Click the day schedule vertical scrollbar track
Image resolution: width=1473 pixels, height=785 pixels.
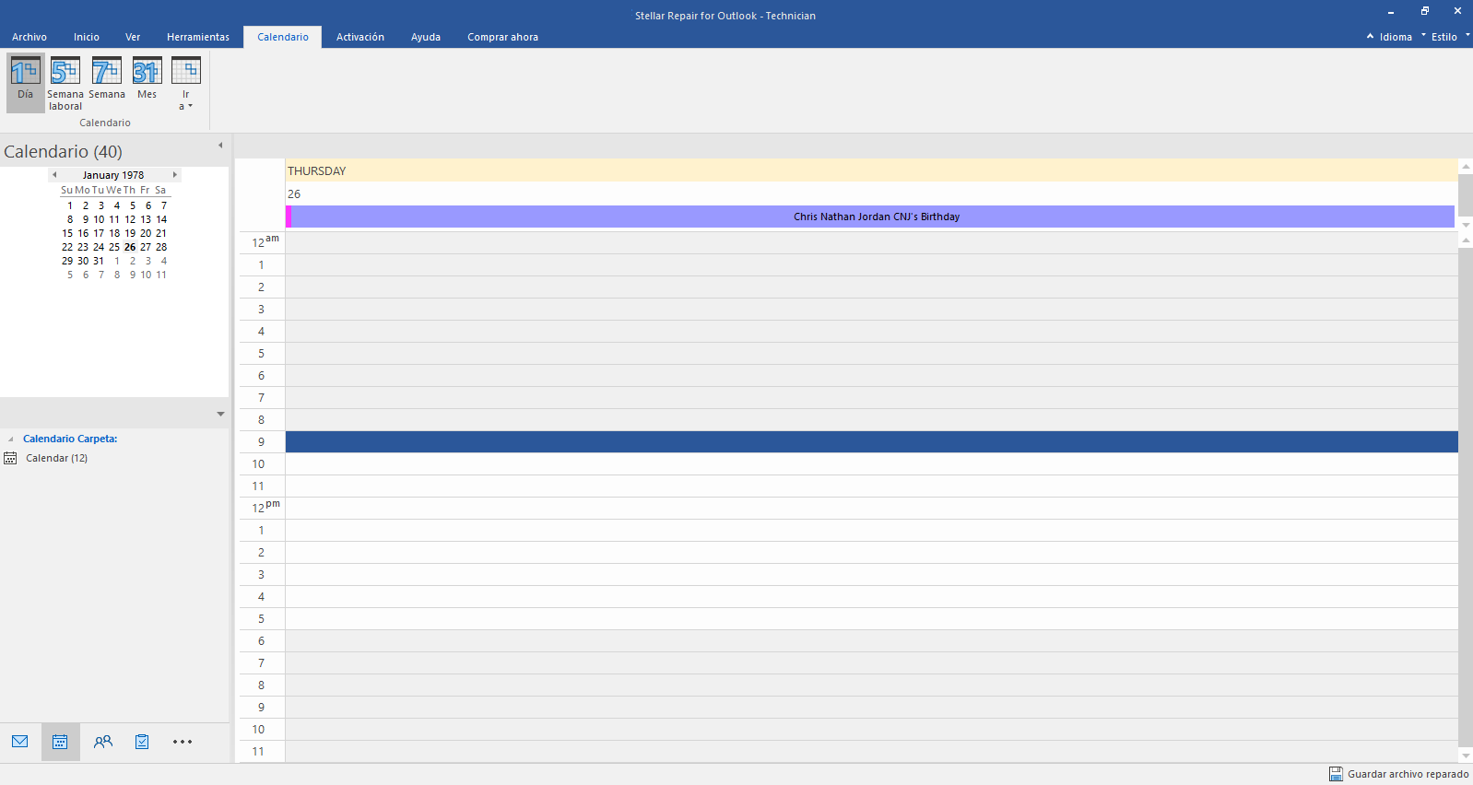1466,498
